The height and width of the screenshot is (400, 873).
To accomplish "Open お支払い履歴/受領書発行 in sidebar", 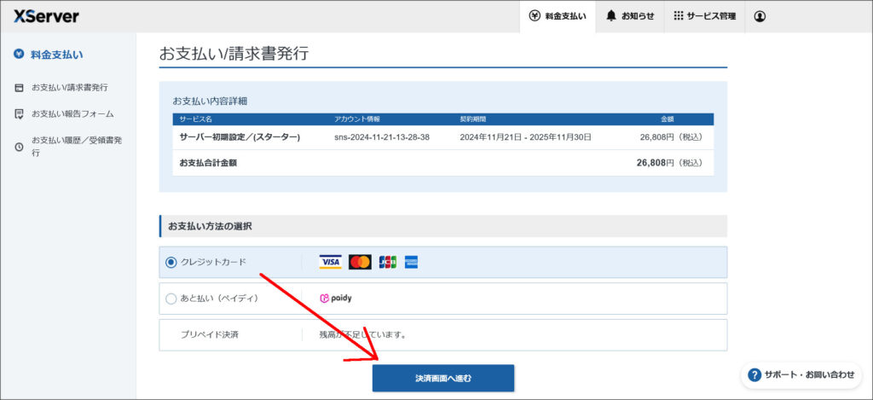I will pos(76,146).
